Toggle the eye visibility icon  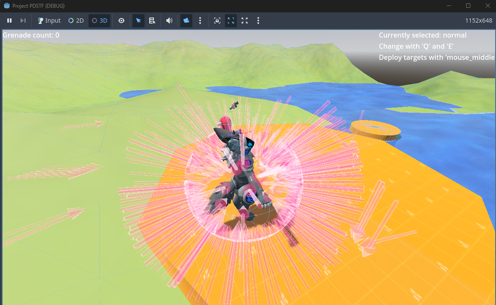pyautogui.click(x=121, y=21)
